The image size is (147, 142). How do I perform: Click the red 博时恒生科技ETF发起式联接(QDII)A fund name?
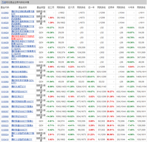point(23,38)
